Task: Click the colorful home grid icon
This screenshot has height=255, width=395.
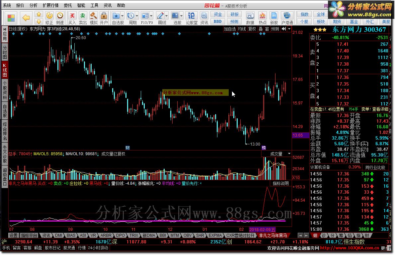Action: [11, 18]
